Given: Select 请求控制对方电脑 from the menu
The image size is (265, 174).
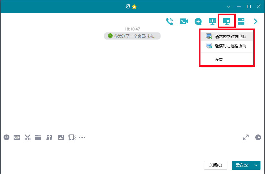Looking at the screenshot, I should point(230,37).
